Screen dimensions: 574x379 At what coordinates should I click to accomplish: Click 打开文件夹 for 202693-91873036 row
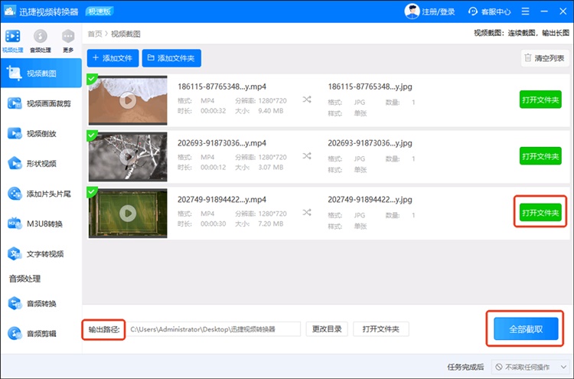(540, 156)
